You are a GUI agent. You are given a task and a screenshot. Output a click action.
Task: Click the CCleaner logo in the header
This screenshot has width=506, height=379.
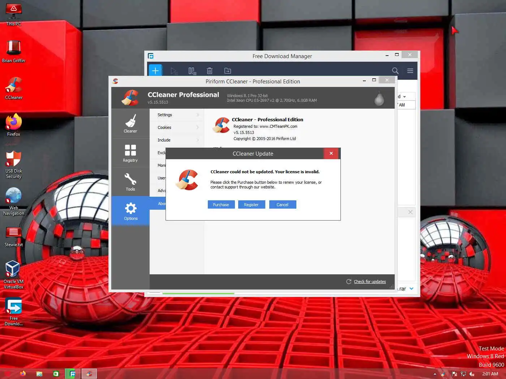click(x=130, y=98)
